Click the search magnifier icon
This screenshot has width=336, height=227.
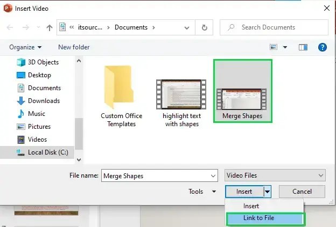(x=231, y=27)
